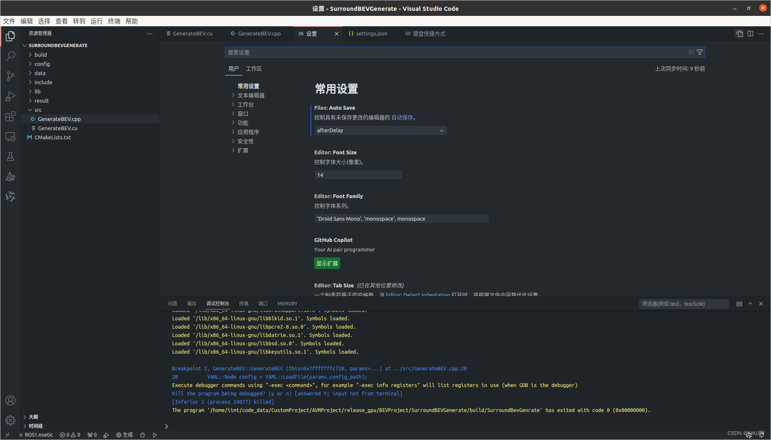Click the Split Editor icon
The height and width of the screenshot is (440, 771).
(751, 33)
